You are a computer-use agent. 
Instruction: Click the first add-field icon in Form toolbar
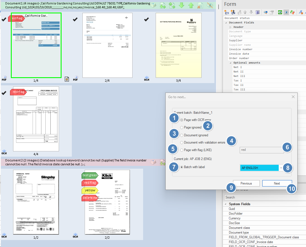(x=226, y=12)
